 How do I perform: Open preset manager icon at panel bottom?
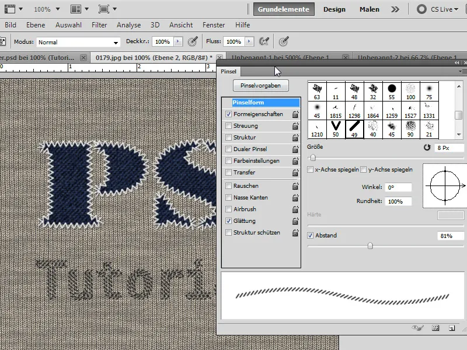435,328
